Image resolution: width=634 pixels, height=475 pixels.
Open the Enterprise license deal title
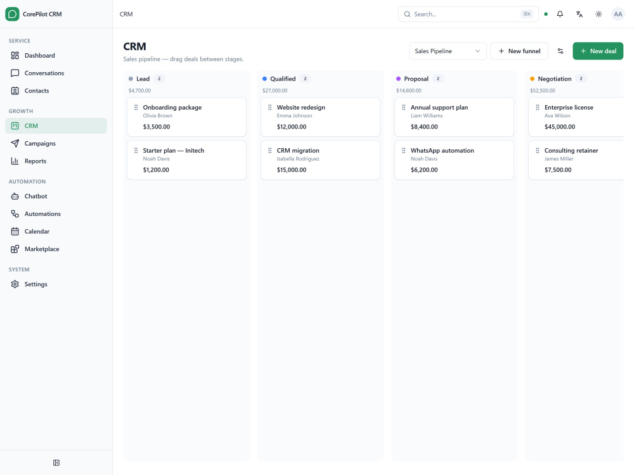(x=569, y=108)
